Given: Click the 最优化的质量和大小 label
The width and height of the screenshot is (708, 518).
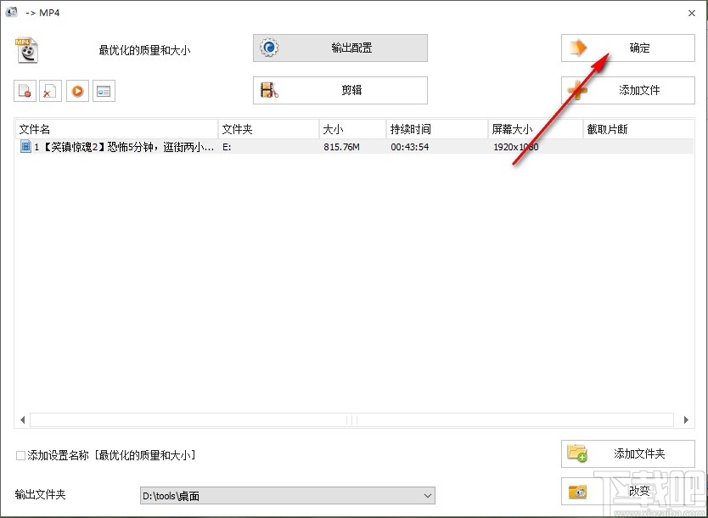Looking at the screenshot, I should (144, 50).
